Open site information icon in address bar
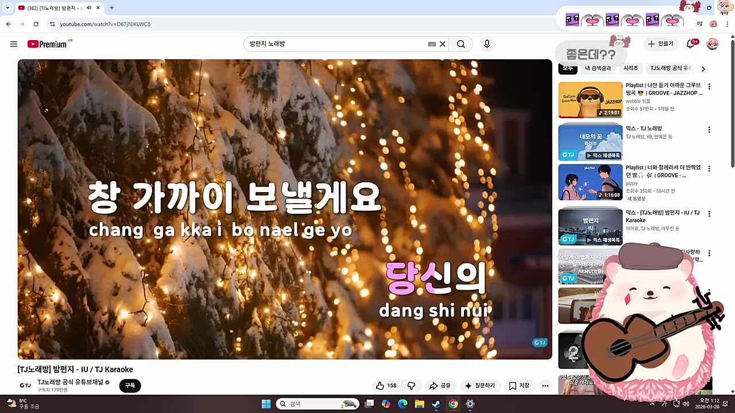 pyautogui.click(x=52, y=24)
